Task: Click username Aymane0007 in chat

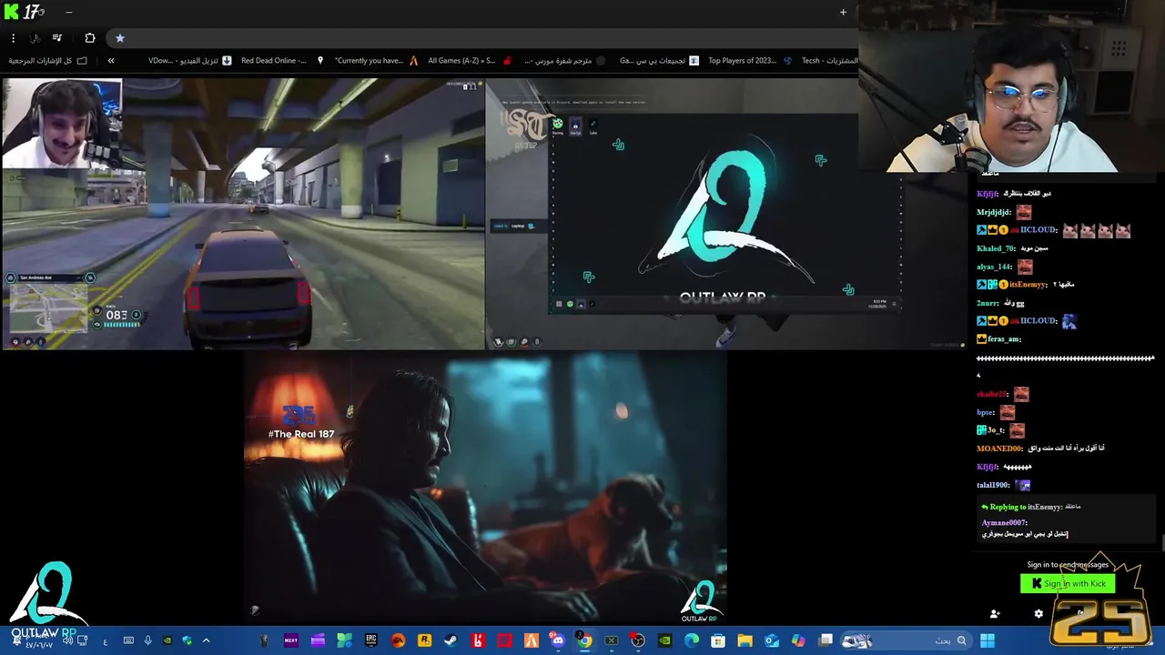Action: [x=1005, y=523]
